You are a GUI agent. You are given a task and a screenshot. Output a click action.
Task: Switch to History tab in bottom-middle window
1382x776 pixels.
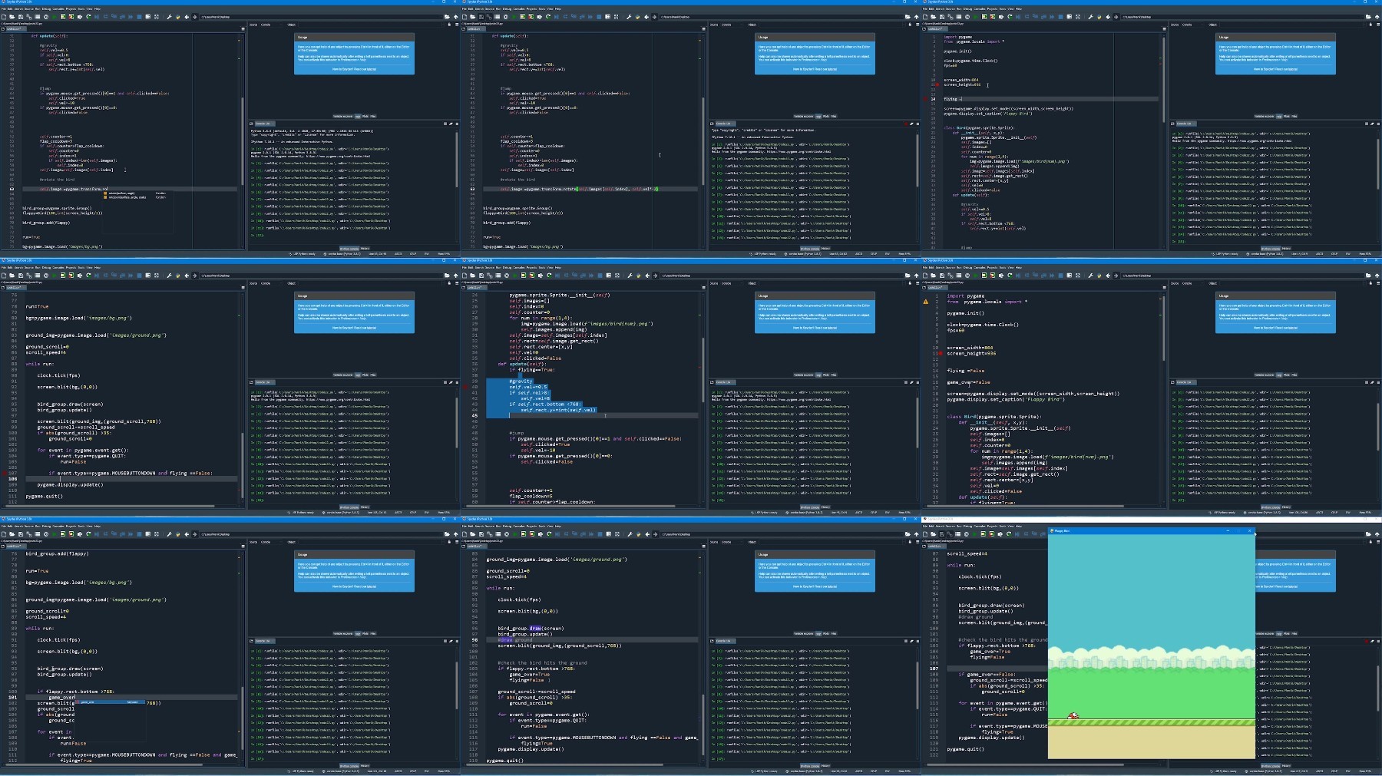825,766
